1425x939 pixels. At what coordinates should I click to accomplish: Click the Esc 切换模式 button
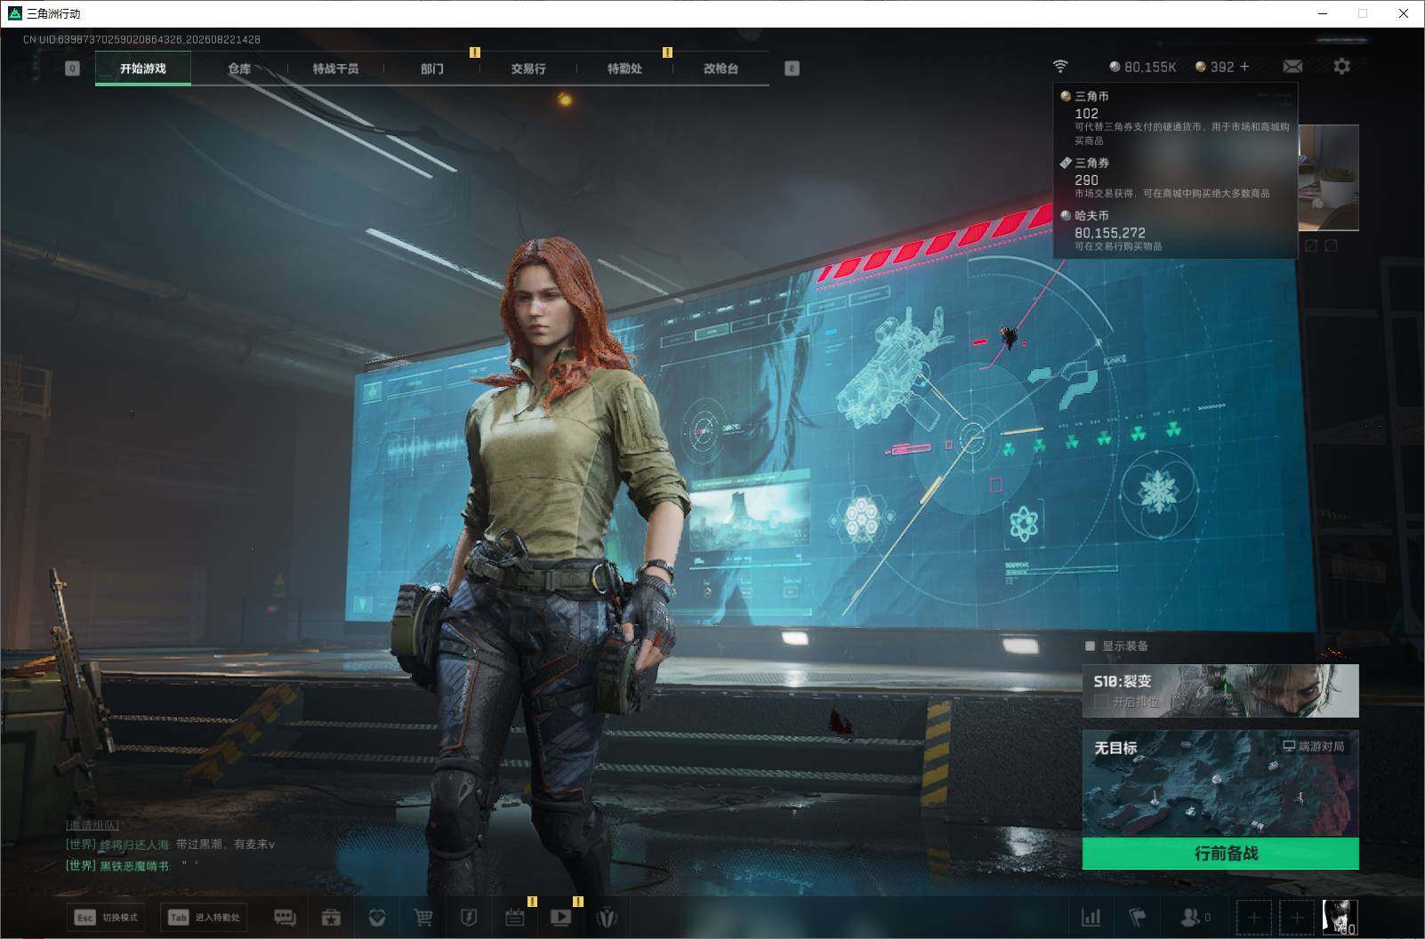[107, 918]
